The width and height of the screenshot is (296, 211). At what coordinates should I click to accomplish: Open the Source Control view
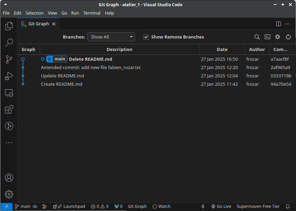pos(9,59)
